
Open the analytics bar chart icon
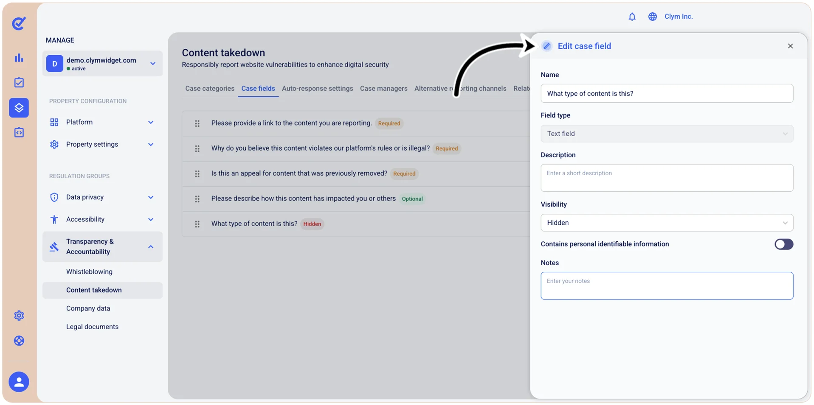click(19, 58)
